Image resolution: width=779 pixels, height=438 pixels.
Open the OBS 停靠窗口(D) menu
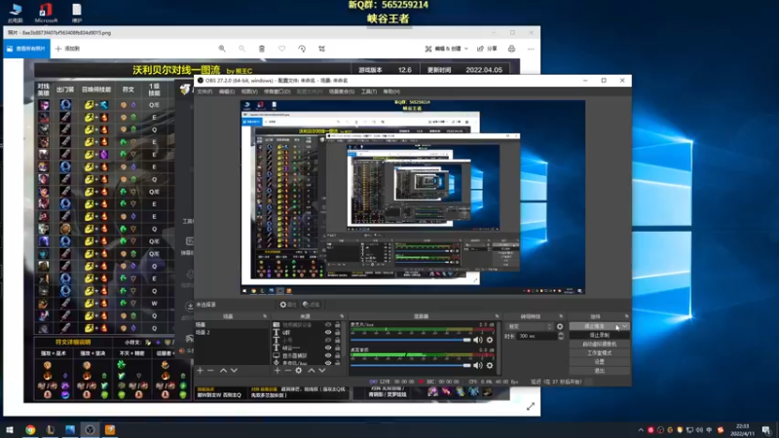278,91
